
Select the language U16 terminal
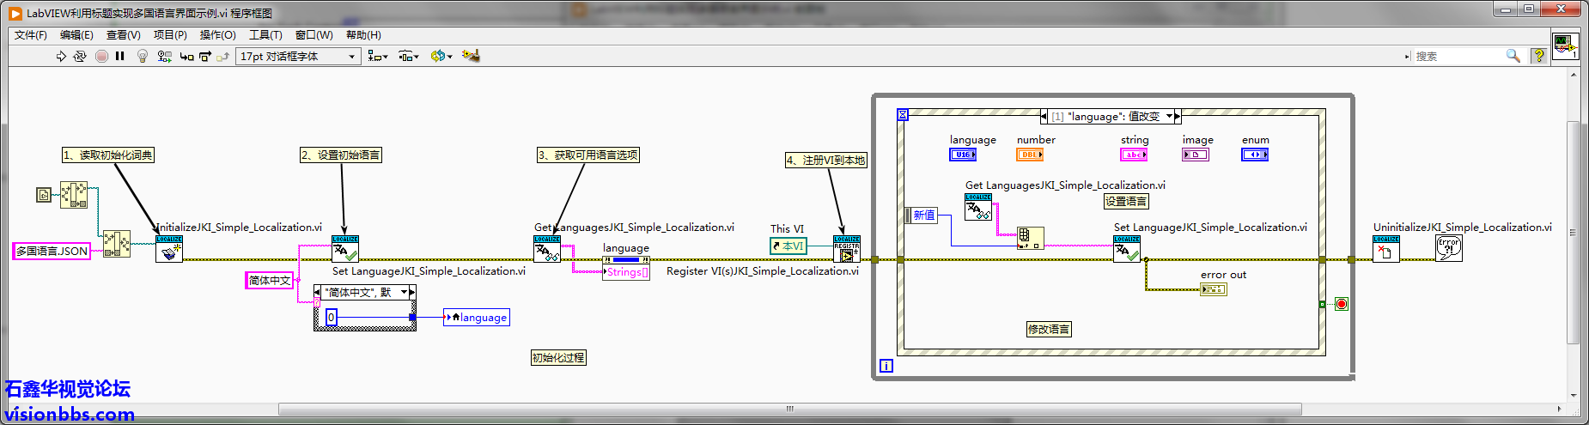963,155
